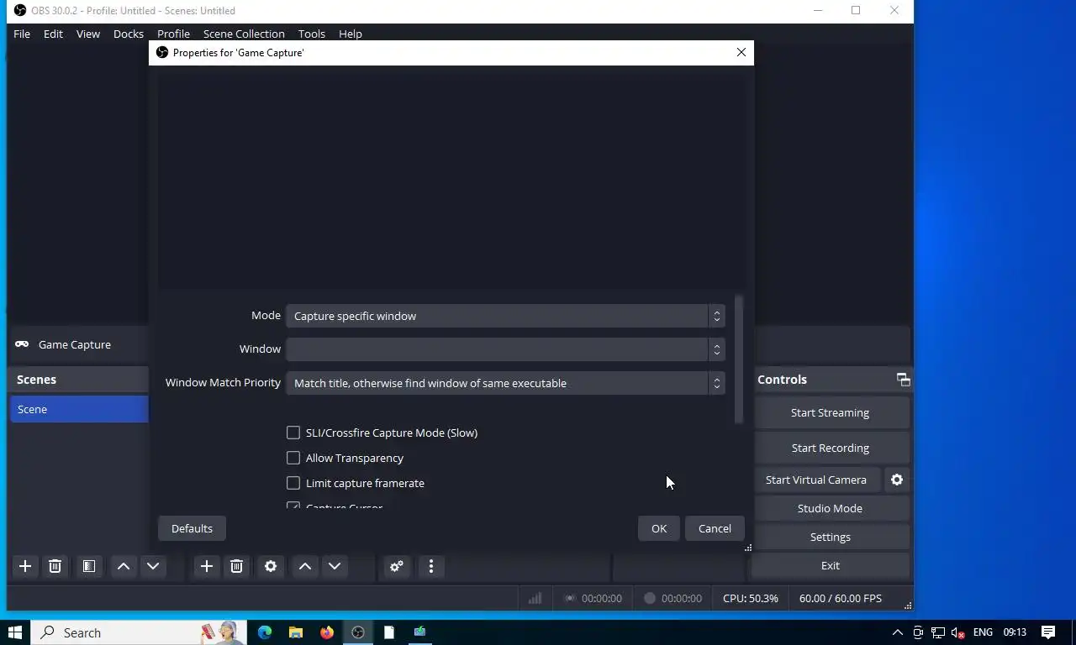The height and width of the screenshot is (645, 1076).
Task: Open the blank document app in taskbar
Action: click(389, 632)
